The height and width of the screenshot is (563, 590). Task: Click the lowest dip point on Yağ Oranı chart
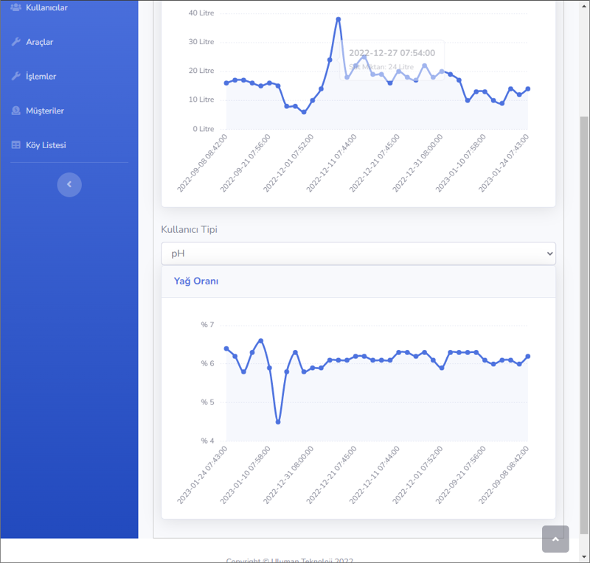[x=278, y=422]
